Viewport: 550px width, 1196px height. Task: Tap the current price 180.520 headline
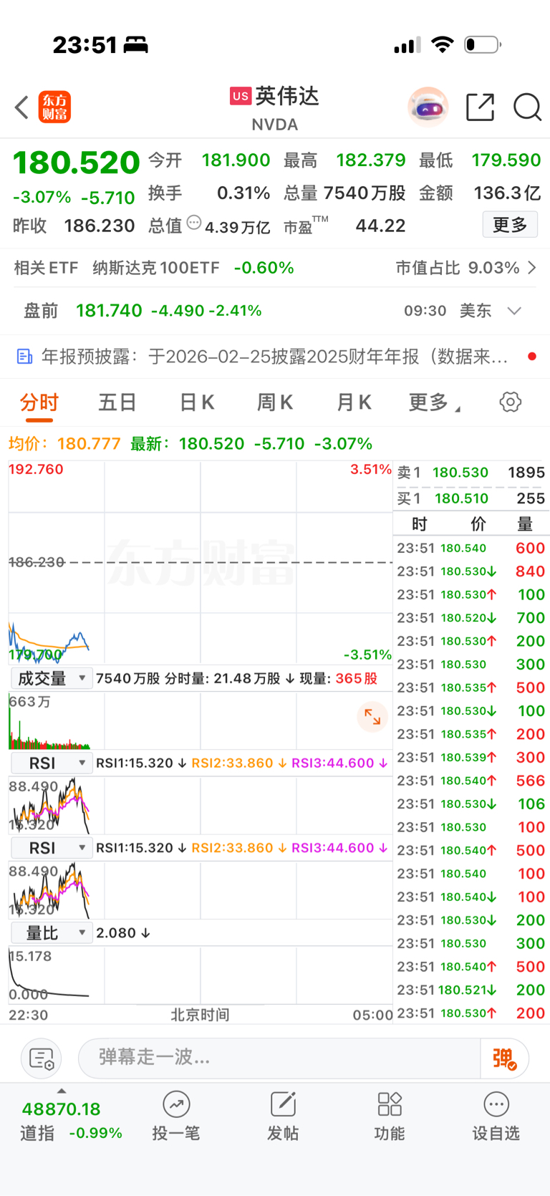tap(76, 163)
